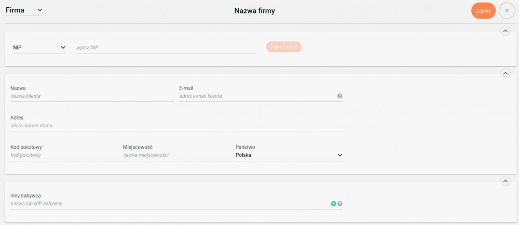Collapse the address details section chevron

(505, 73)
